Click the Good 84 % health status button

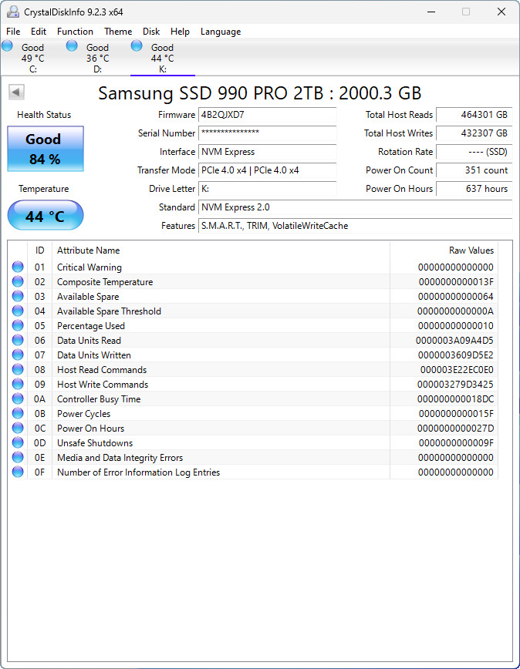46,149
